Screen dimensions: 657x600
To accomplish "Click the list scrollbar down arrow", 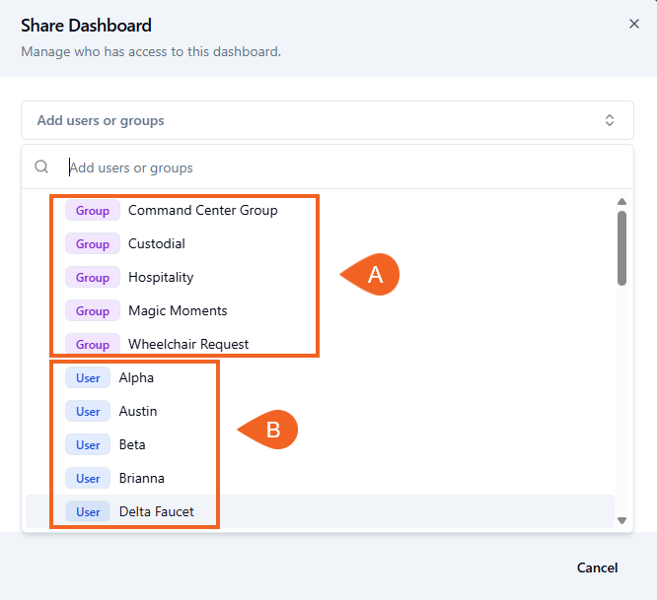I will tap(621, 520).
